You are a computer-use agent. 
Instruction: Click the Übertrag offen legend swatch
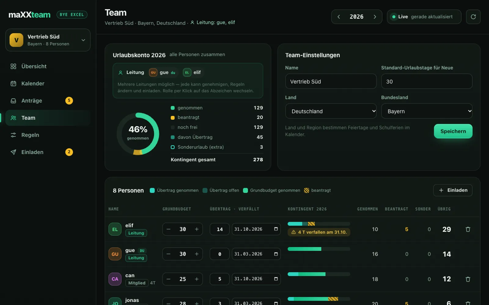tap(205, 190)
